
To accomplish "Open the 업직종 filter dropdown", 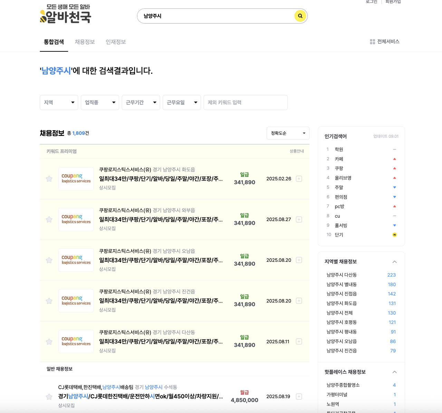I will (x=100, y=103).
